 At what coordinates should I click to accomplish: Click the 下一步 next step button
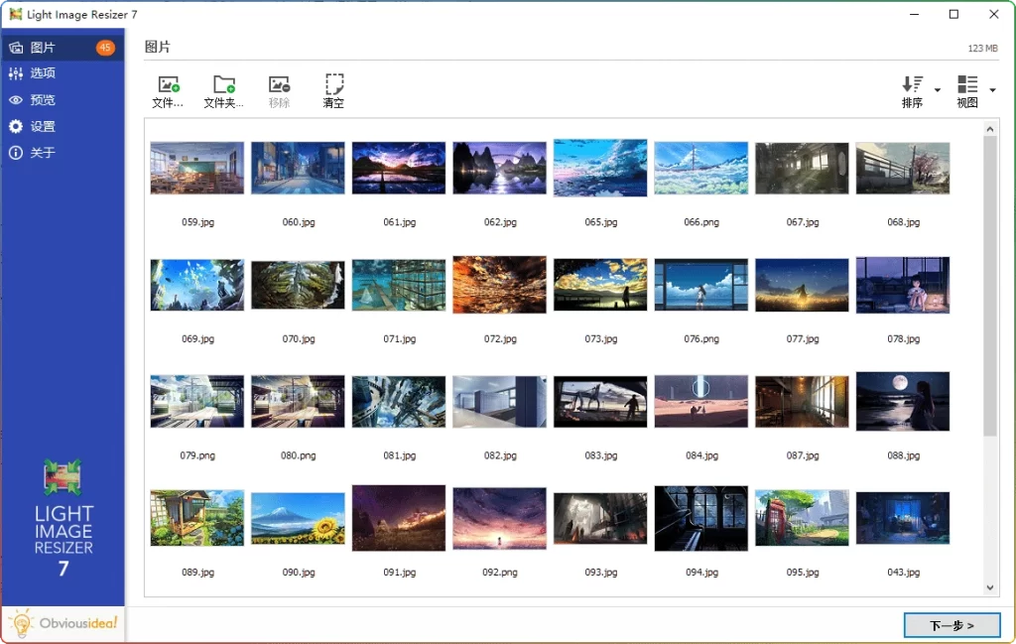(x=951, y=625)
